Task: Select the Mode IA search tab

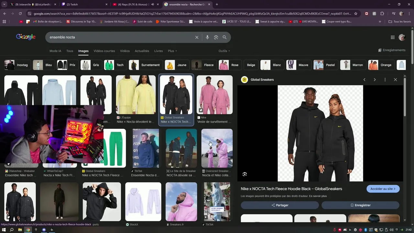Action: [55, 51]
